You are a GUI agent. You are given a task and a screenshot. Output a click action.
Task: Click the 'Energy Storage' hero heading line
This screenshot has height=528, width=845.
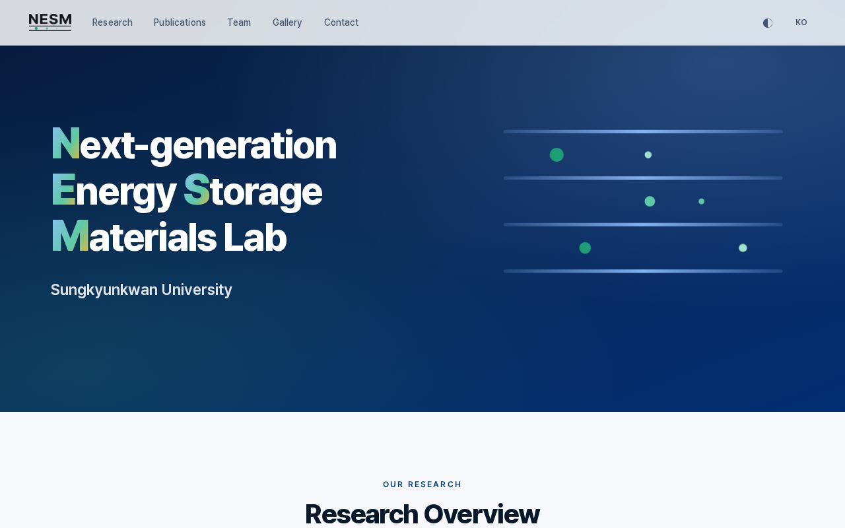click(186, 191)
